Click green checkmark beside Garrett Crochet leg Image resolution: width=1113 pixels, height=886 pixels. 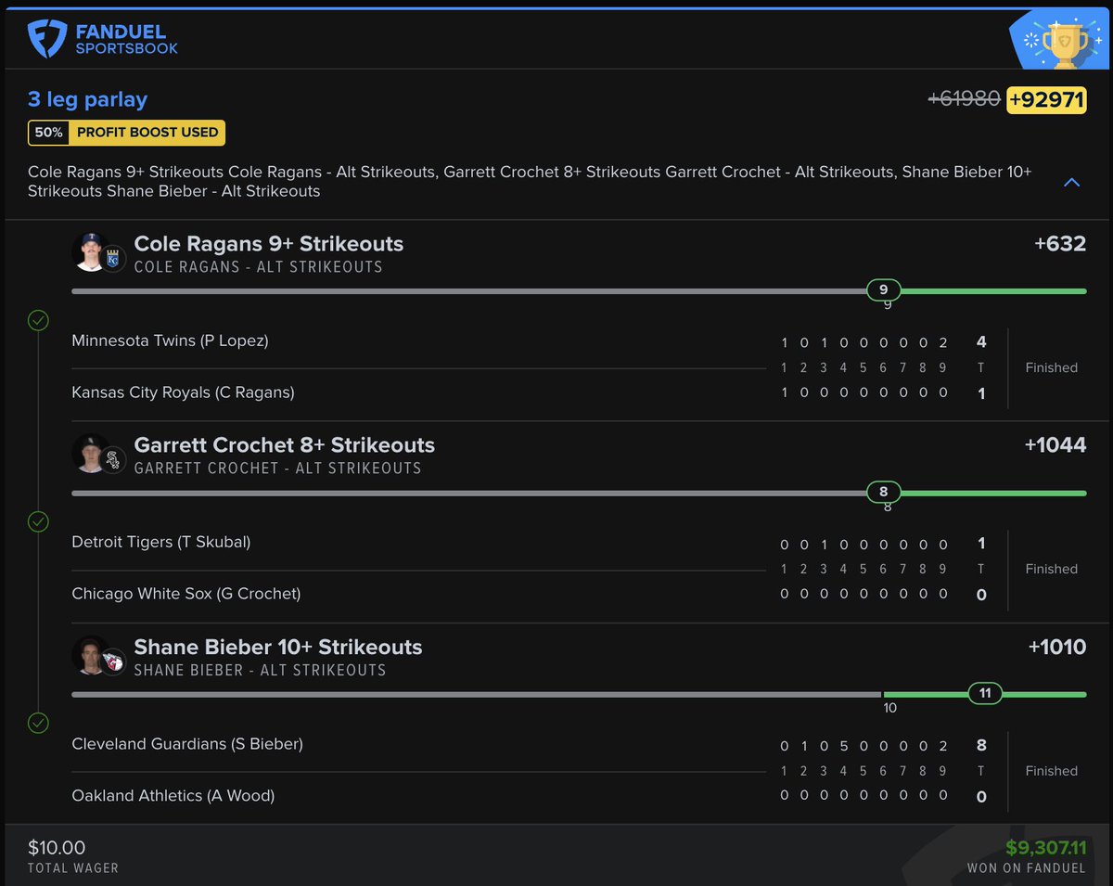[x=38, y=521]
